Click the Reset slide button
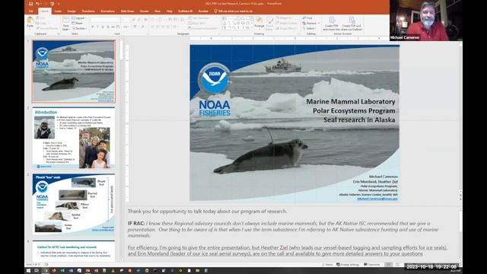This screenshot has width=487, height=274. point(78,24)
